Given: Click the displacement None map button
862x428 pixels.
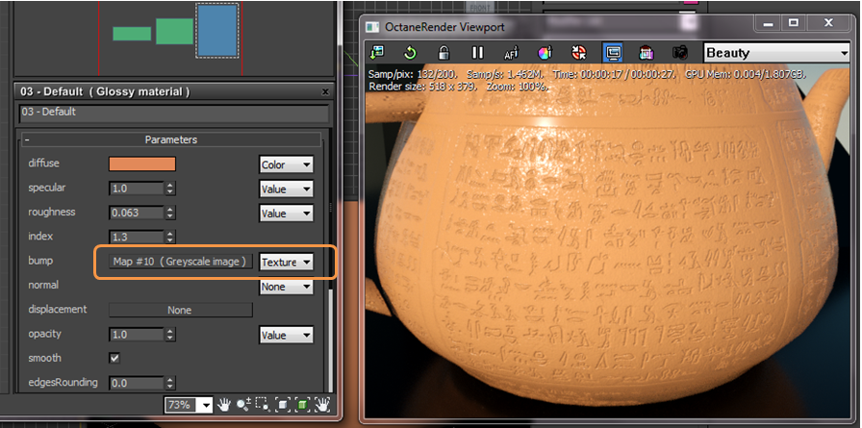Looking at the screenshot, I should tap(181, 310).
